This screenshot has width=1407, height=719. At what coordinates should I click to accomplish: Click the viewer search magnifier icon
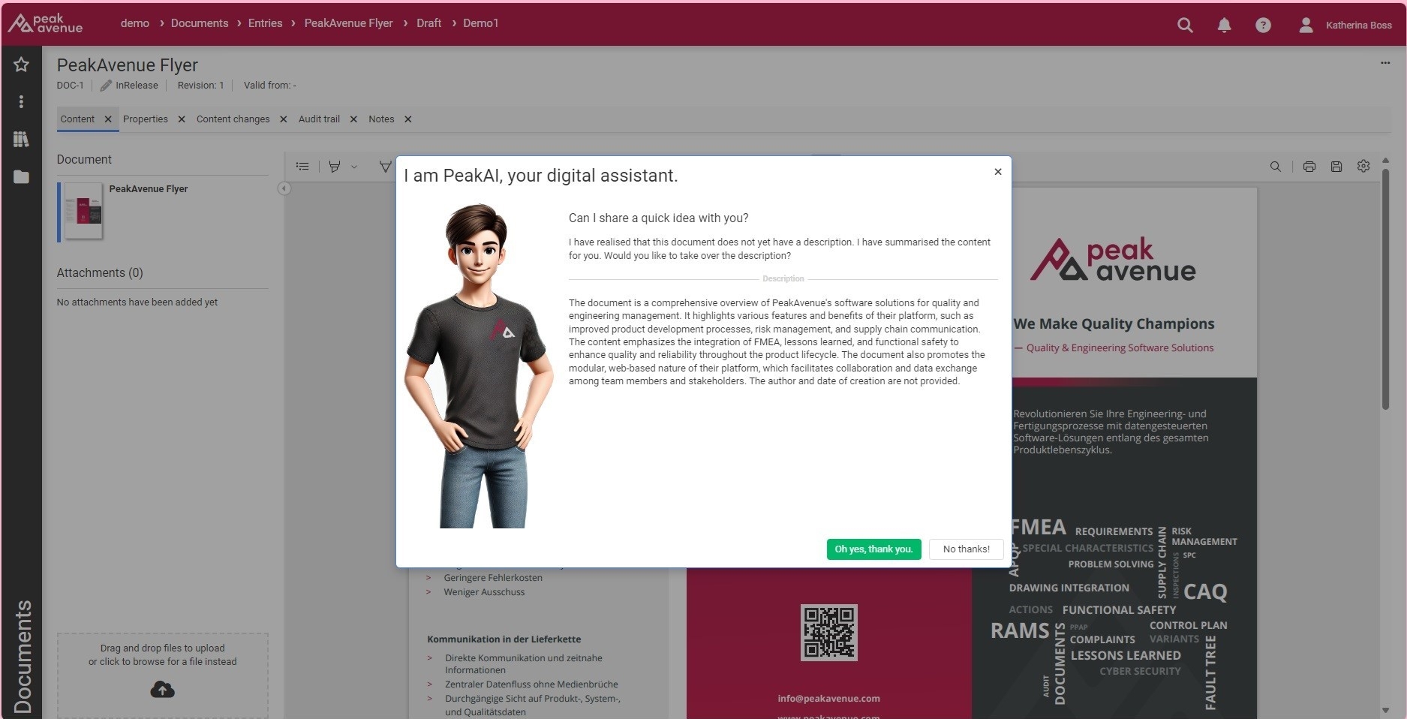tap(1275, 167)
